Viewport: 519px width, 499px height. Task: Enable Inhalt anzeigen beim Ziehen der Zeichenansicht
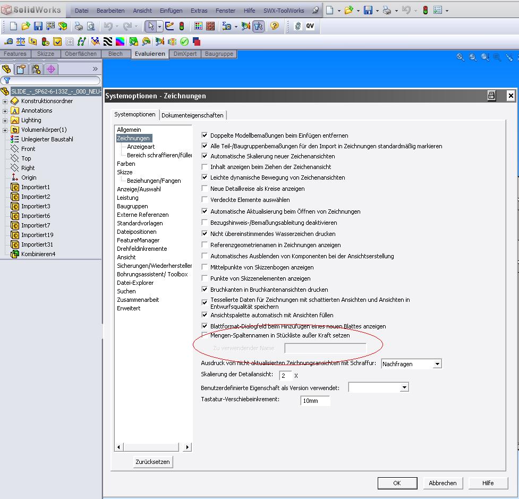coord(205,166)
